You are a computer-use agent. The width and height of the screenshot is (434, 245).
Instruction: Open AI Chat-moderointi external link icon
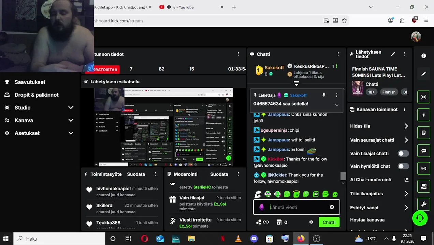406,180
